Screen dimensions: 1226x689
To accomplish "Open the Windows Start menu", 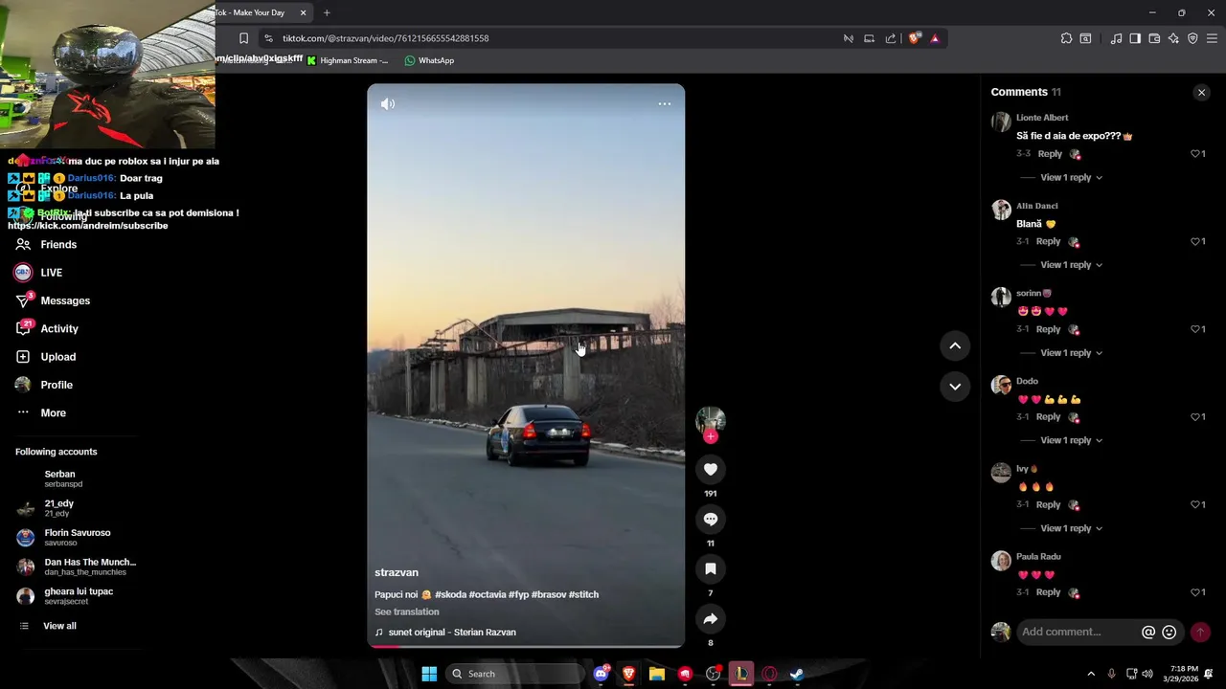I will click(429, 674).
